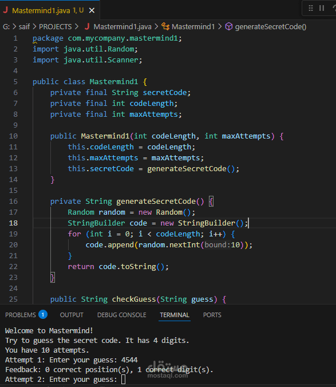Click line number 10 in the gutter

coord(13,136)
